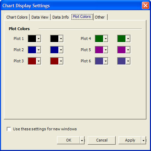151x151 pixels.
Task: Open the arrow menu beside Apply button
Action: [x=144, y=140]
